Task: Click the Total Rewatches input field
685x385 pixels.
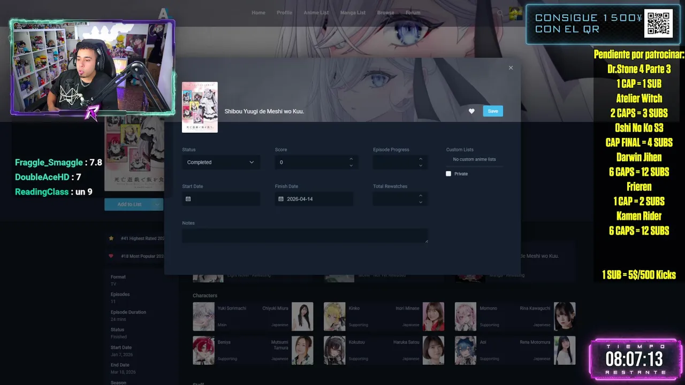Action: pyautogui.click(x=399, y=199)
